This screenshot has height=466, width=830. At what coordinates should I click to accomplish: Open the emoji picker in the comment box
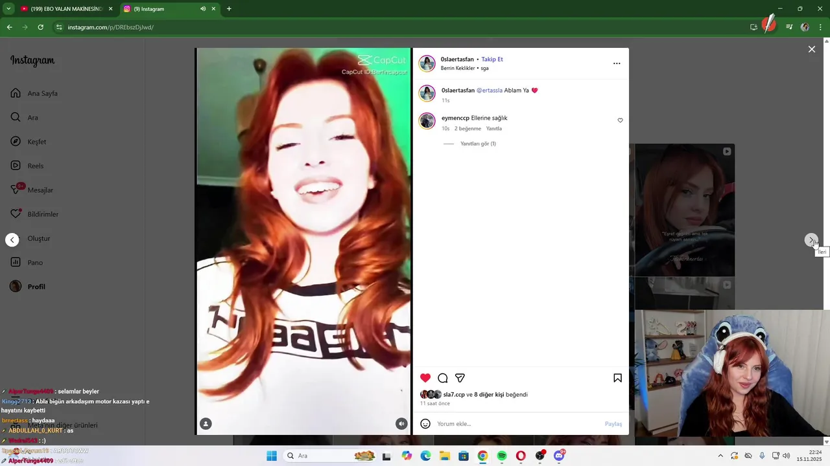(x=425, y=424)
